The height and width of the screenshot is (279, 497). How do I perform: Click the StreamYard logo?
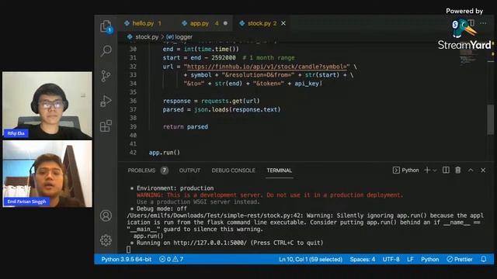click(464, 34)
